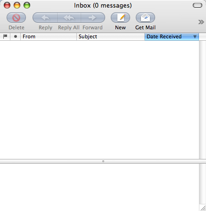This screenshot has height=211, width=206.
Task: Click the Delete toolbar icon
Action: point(16,18)
